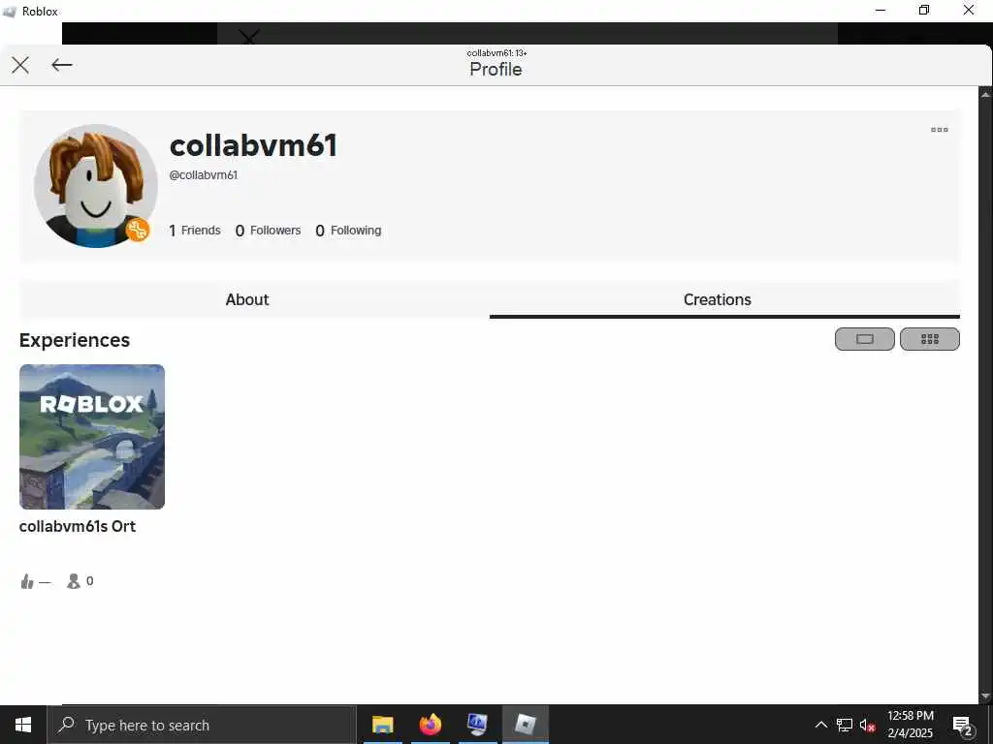Click the Roblox icon in the title bar
The height and width of the screenshot is (744, 993).
click(10, 12)
